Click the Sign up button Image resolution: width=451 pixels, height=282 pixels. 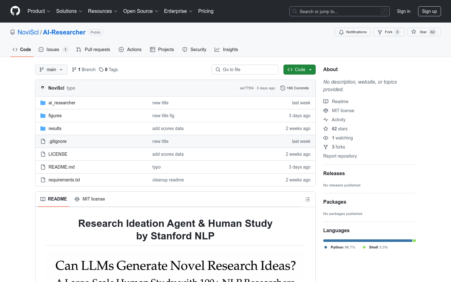click(429, 11)
